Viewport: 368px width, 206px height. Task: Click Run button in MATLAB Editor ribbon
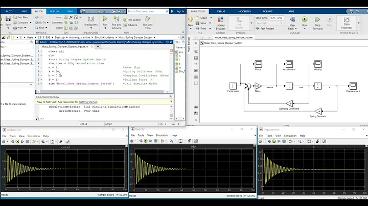[x=105, y=19]
